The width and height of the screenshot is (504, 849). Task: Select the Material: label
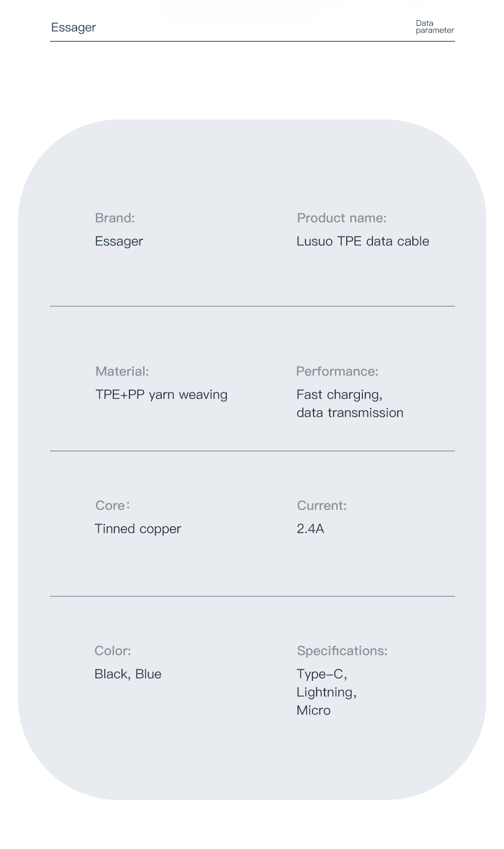point(122,371)
